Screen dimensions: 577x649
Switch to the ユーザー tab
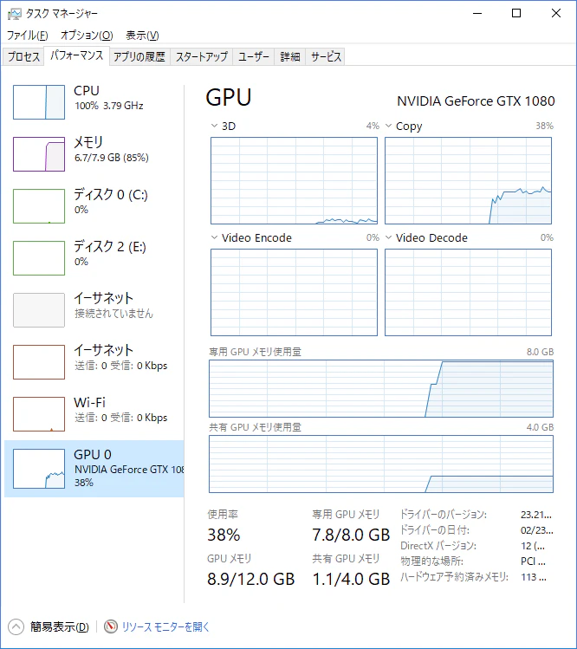coord(254,56)
